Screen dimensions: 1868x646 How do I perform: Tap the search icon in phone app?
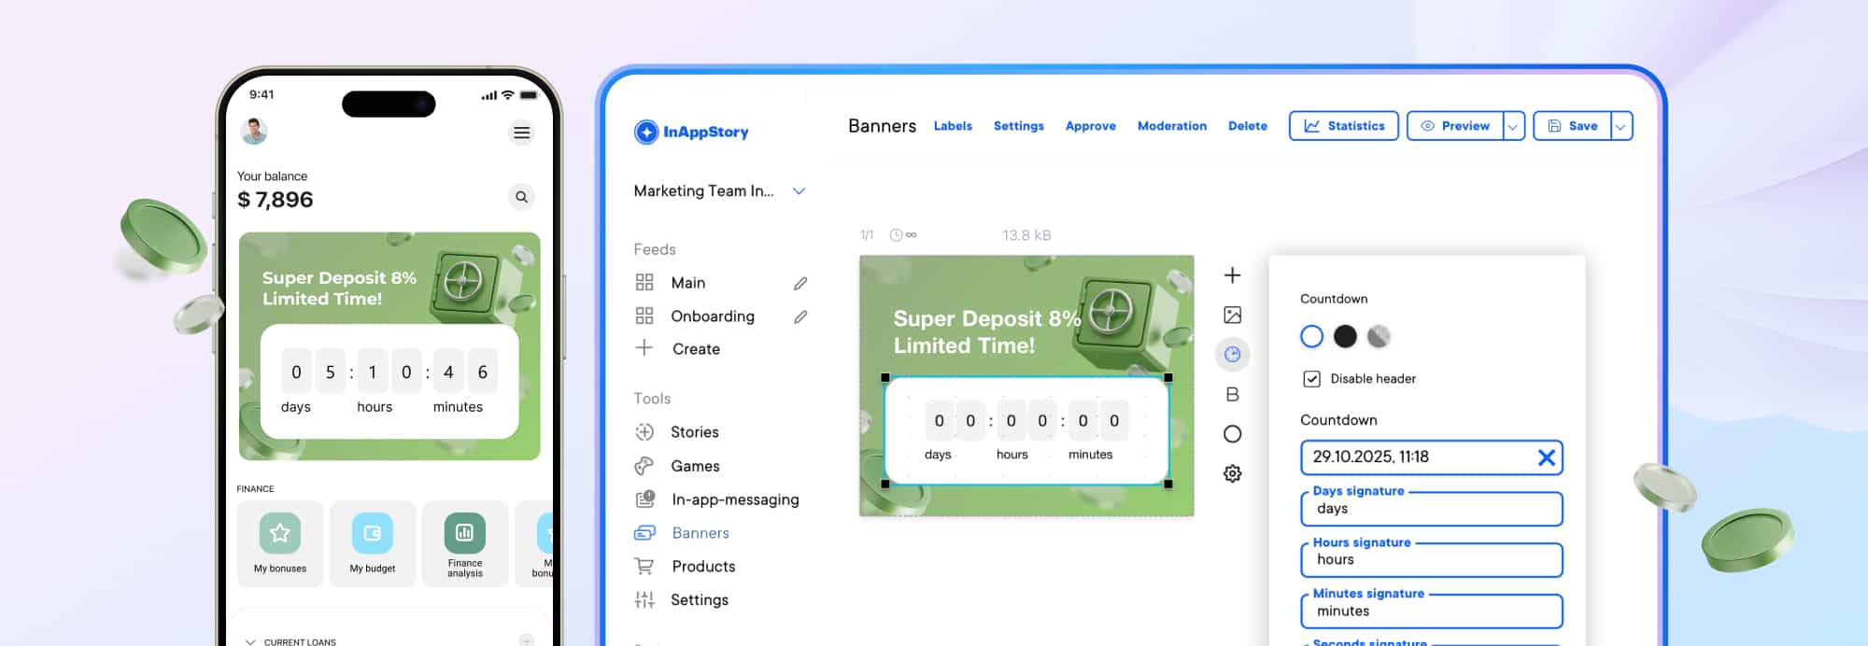click(x=522, y=197)
